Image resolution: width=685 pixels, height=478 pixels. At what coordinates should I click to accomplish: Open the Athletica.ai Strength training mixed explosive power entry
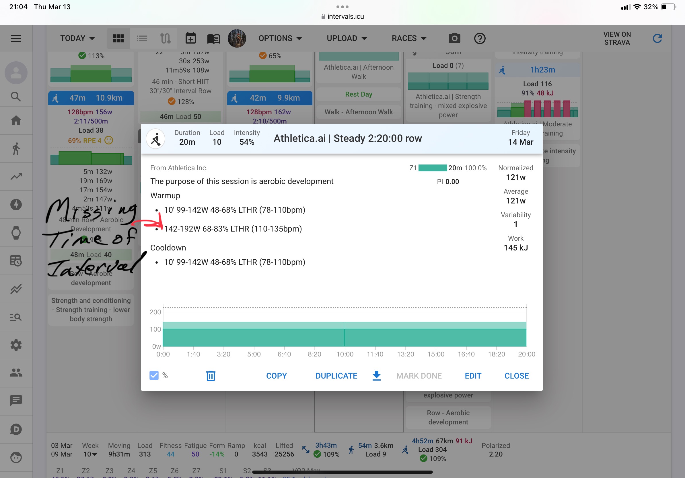click(x=448, y=105)
